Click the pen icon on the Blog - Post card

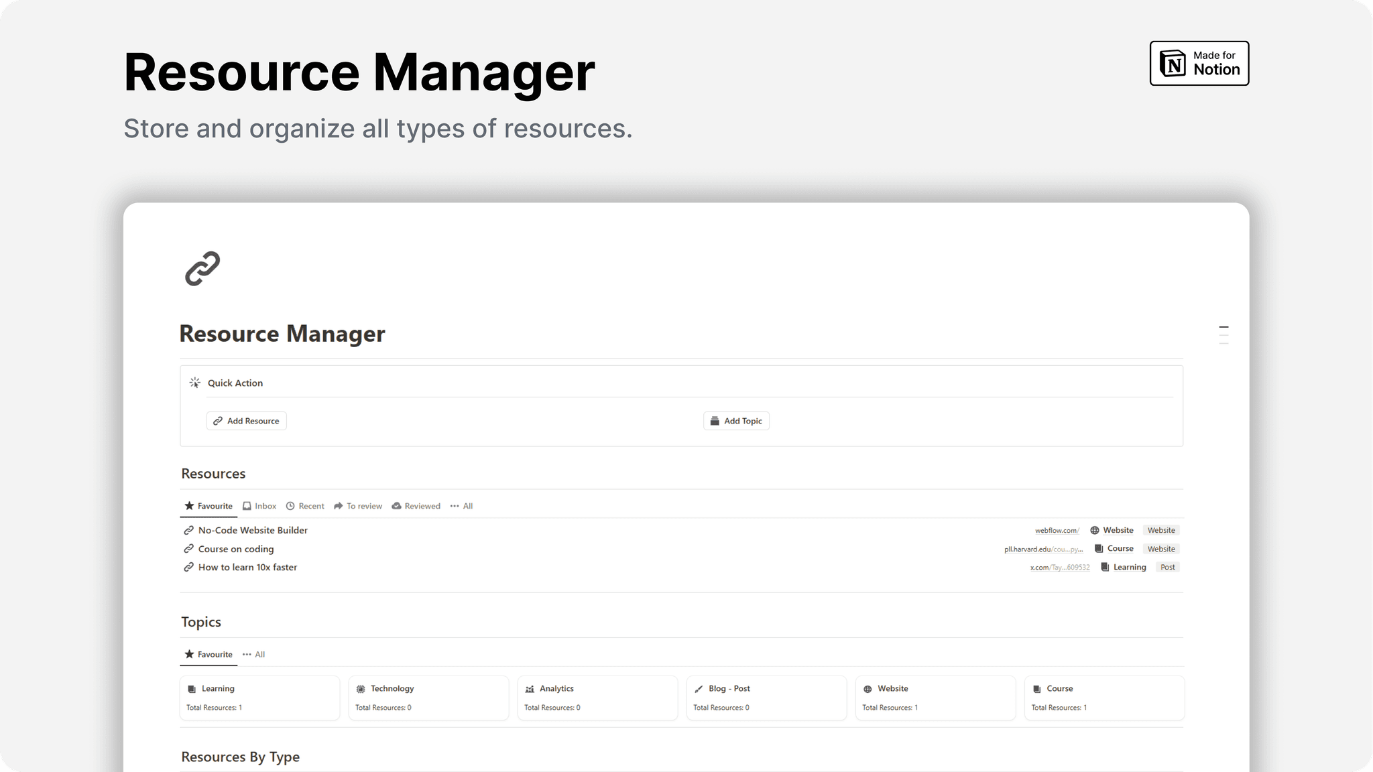(x=699, y=688)
